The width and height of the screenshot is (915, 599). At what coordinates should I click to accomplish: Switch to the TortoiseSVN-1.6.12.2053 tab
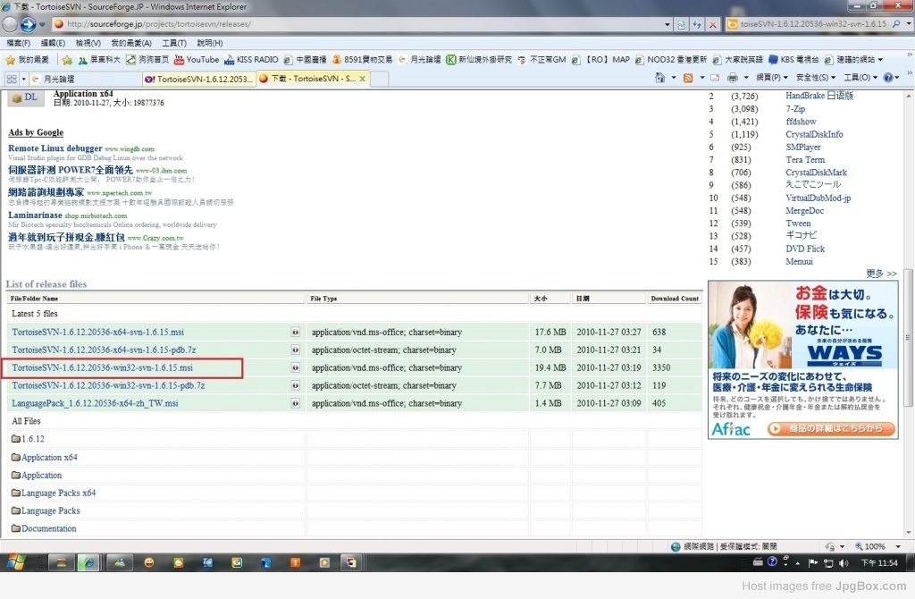click(198, 79)
